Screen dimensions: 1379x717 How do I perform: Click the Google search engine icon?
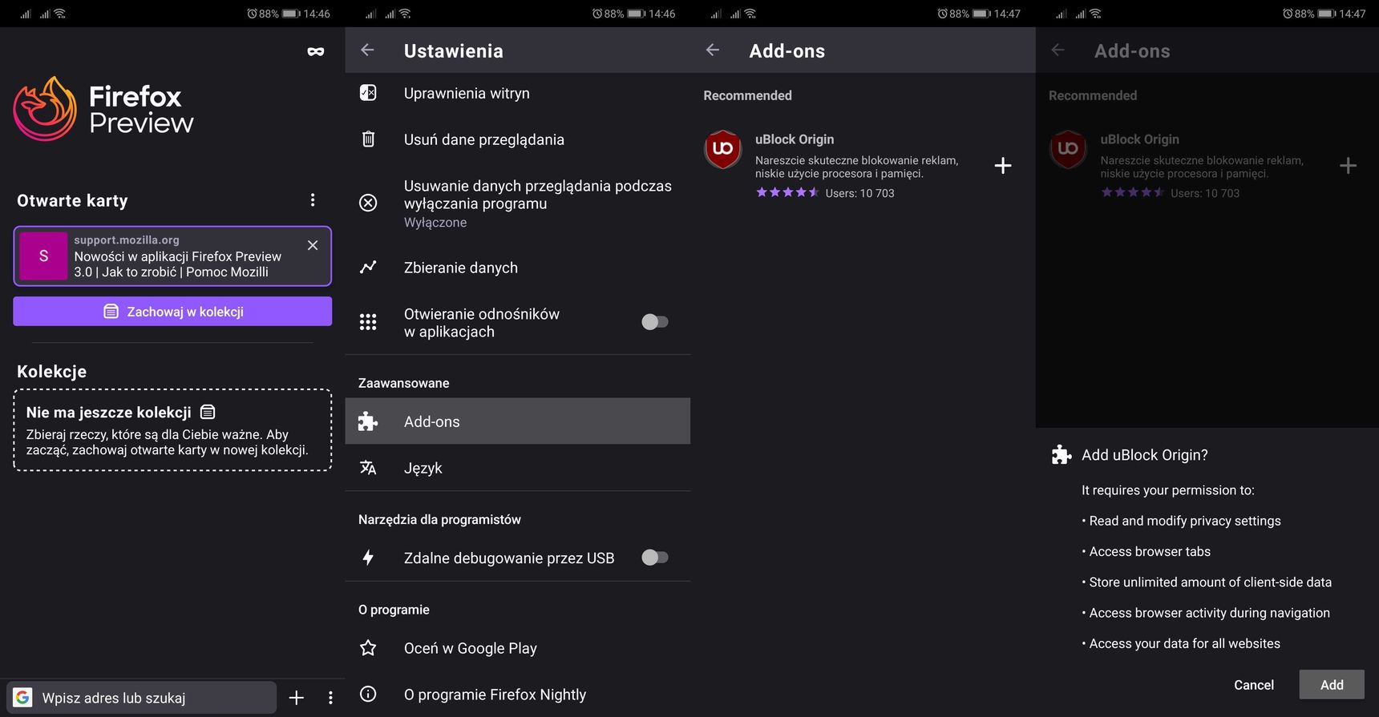tap(23, 698)
